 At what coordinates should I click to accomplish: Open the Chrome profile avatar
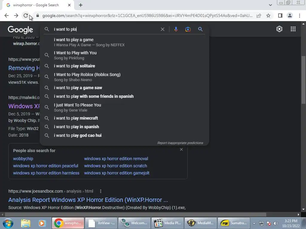[290, 16]
